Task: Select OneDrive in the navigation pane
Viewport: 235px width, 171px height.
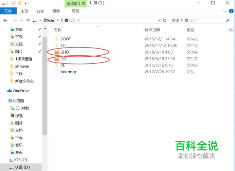Action: 18,91
